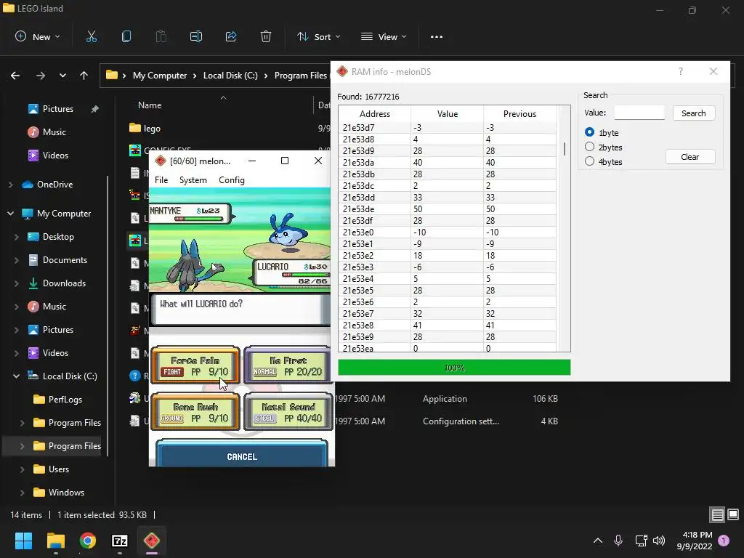Click the RAM info help question mark
This screenshot has width=744, height=558.
pos(680,72)
